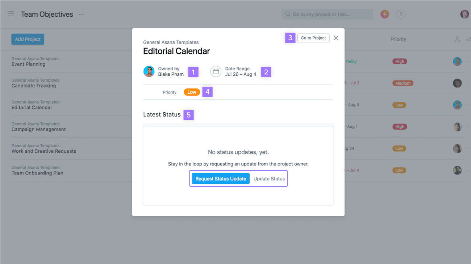Click Blake Pham's owner avatar
This screenshot has width=471, height=264.
click(x=149, y=71)
